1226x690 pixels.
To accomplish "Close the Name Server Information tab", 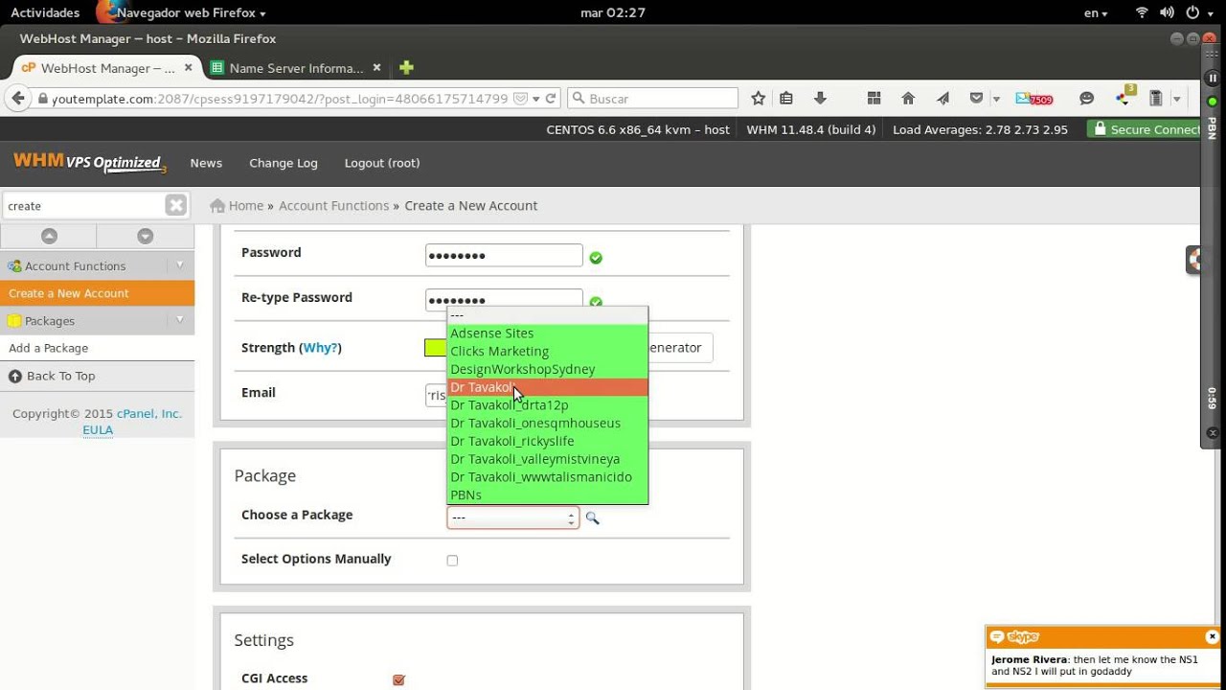I will [x=376, y=68].
